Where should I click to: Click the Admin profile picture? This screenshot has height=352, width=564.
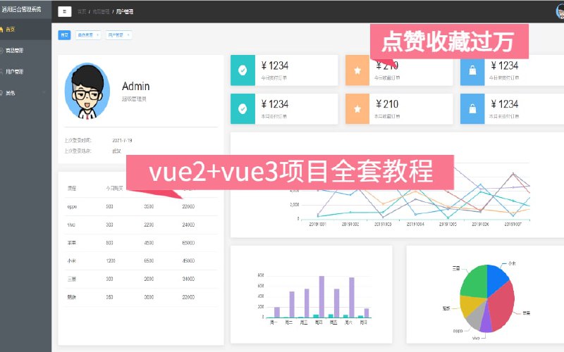coord(87,91)
